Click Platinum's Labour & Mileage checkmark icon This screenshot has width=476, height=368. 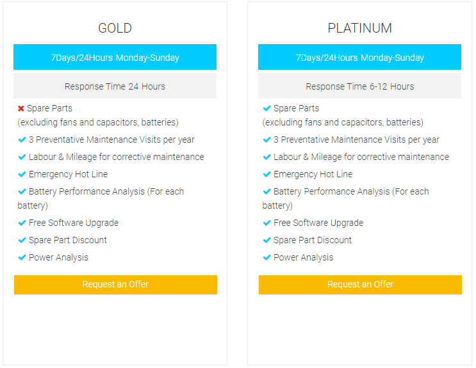[267, 157]
